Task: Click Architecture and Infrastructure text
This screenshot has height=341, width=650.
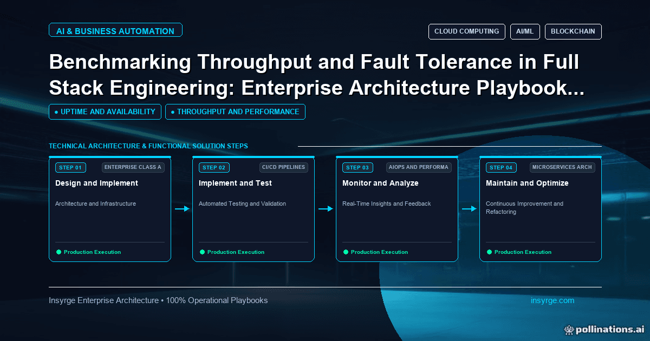Action: [95, 204]
